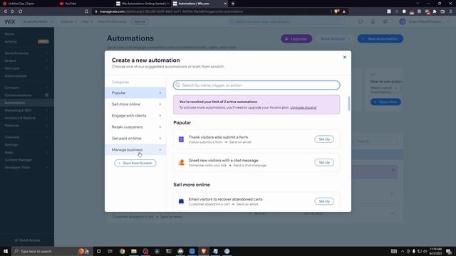Open the notification center icon
Screen dimensions: 456x256
point(449,251)
